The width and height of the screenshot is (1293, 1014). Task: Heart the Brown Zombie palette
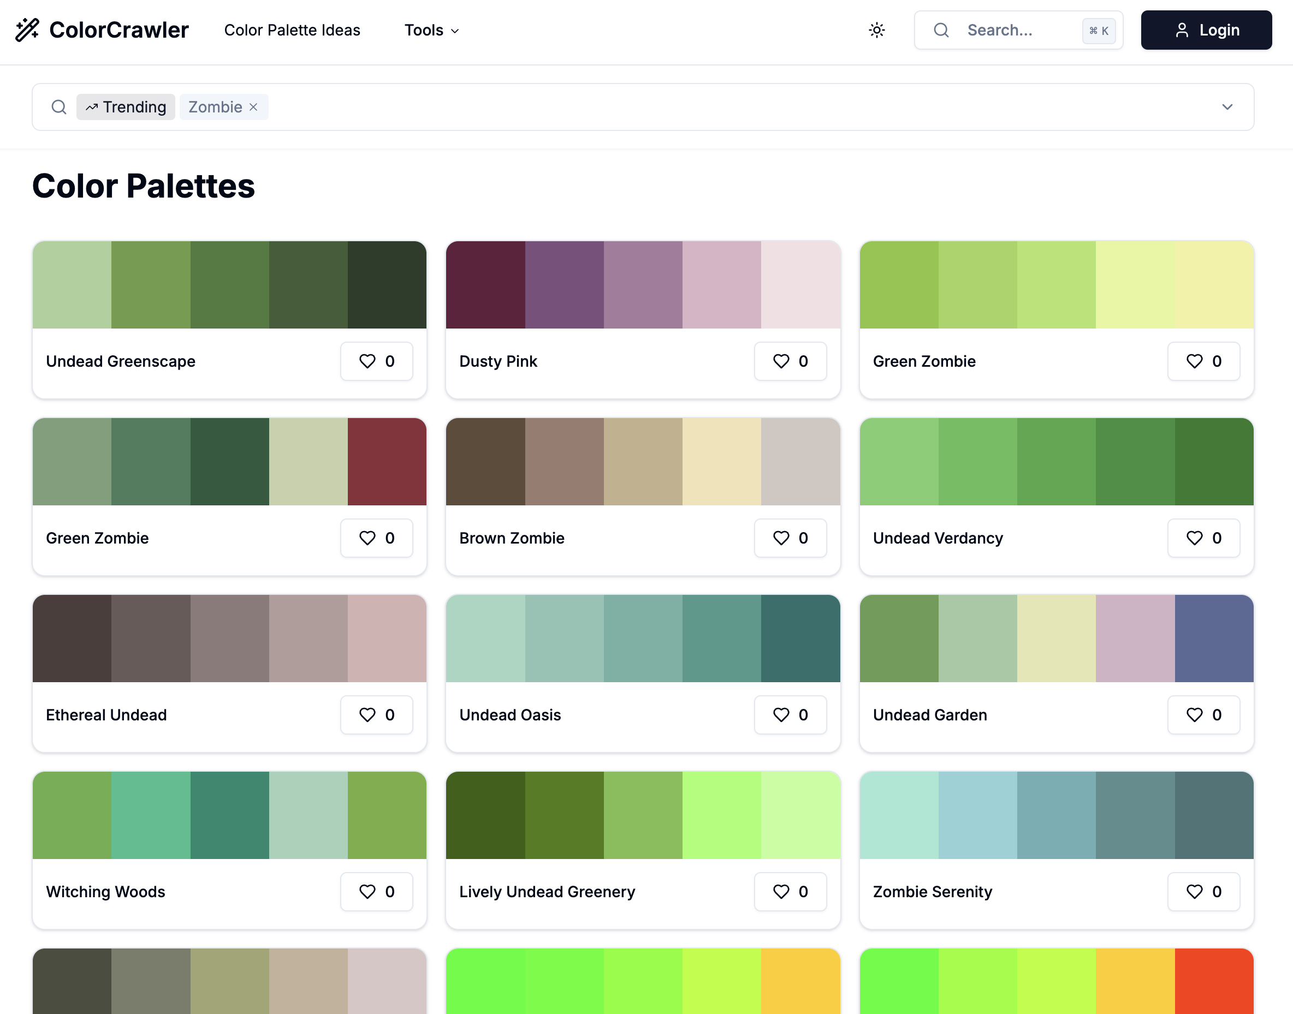tap(790, 538)
